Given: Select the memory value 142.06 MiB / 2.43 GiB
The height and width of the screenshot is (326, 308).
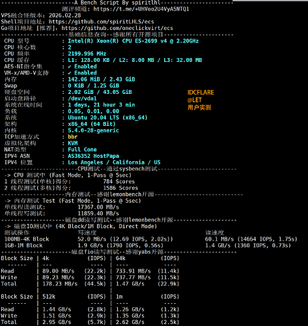Looking at the screenshot, I should click(x=102, y=80).
